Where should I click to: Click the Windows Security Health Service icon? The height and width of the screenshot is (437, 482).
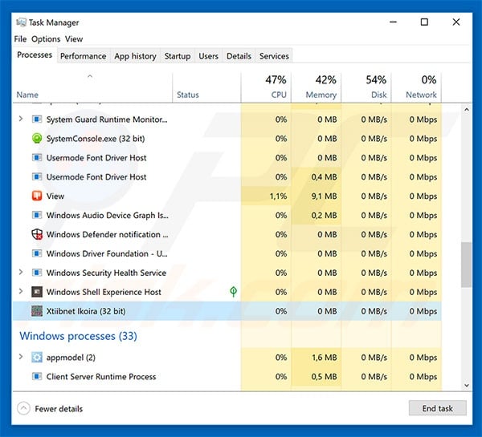37,273
